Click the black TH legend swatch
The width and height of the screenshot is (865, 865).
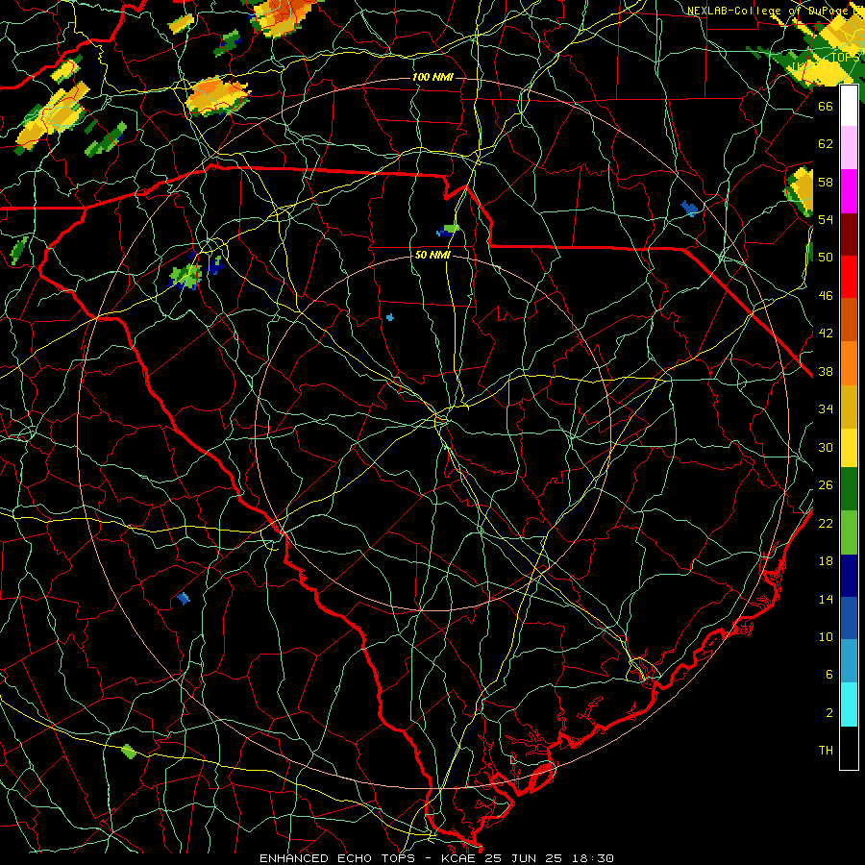pyautogui.click(x=849, y=748)
